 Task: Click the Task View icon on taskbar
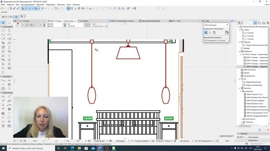pos(65,148)
